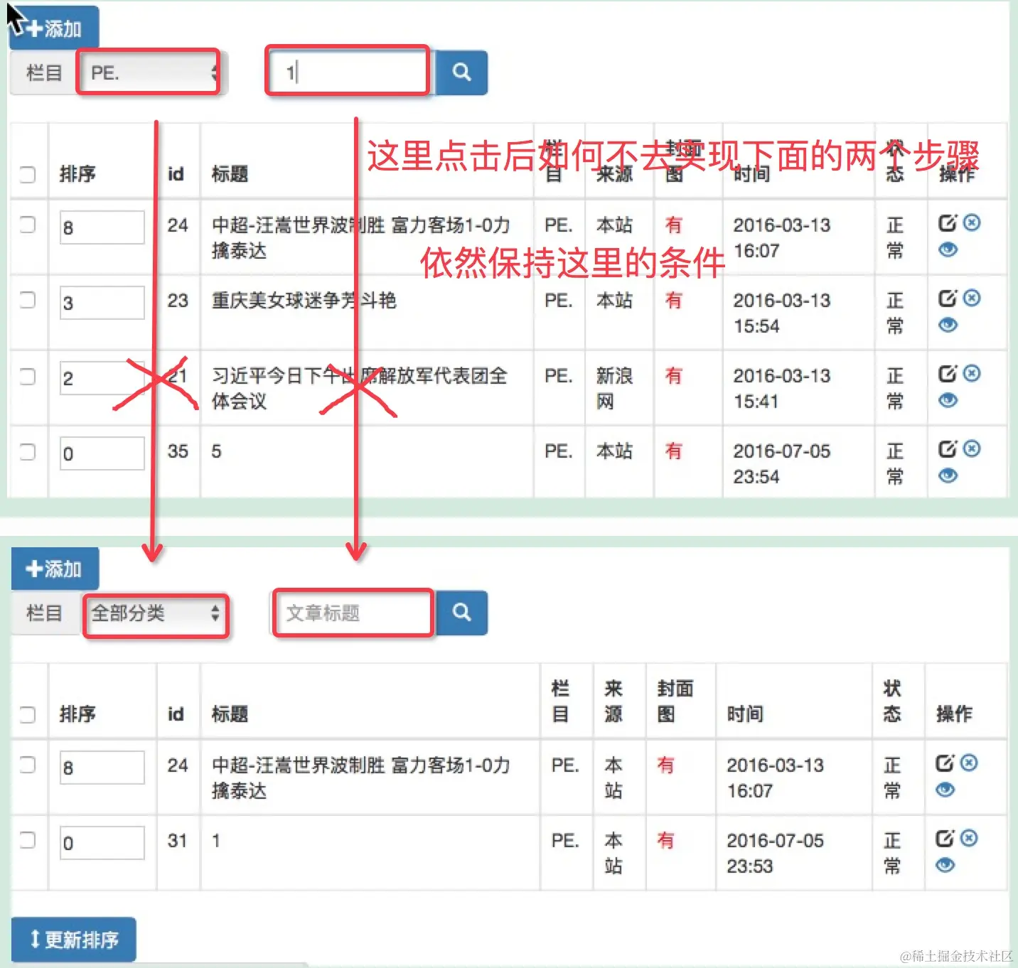Check the row with id 35
The height and width of the screenshot is (968, 1018).
pyautogui.click(x=28, y=451)
